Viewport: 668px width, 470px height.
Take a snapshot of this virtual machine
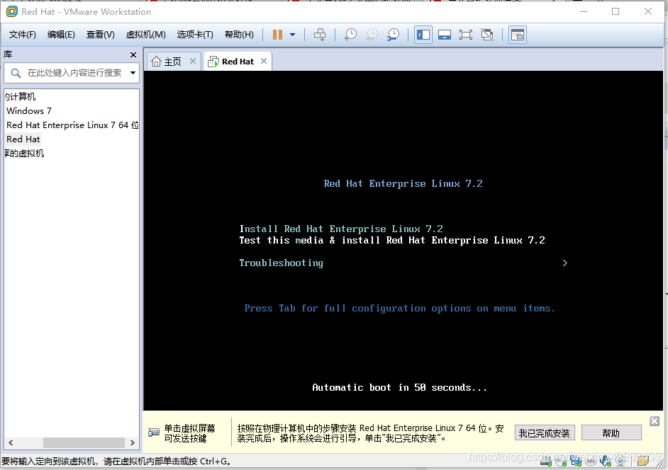pos(350,35)
